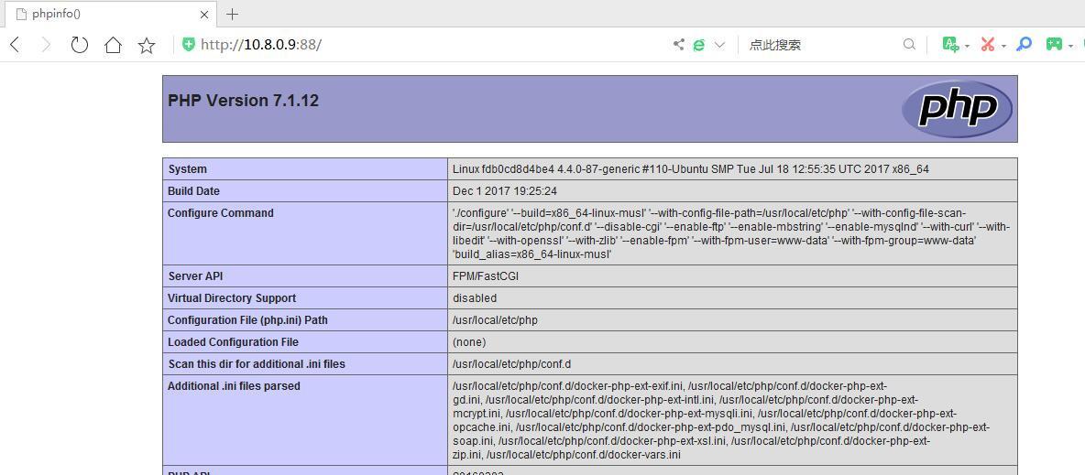Click the './configure' command value cell

(x=733, y=233)
